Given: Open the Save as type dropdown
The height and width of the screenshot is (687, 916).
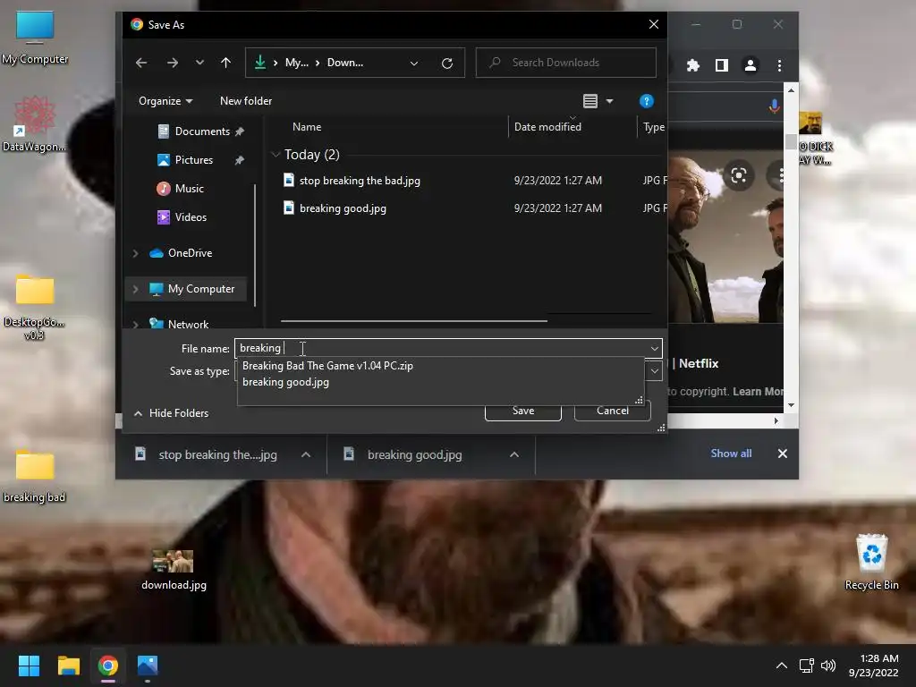Looking at the screenshot, I should click(654, 371).
